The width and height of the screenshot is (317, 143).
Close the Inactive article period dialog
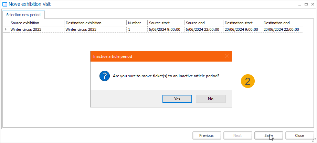[x=226, y=56]
